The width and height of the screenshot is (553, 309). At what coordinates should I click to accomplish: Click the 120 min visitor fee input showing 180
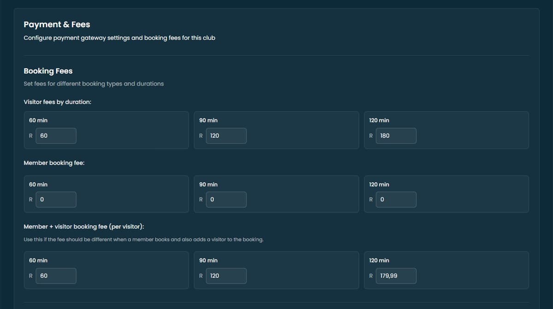pos(396,135)
